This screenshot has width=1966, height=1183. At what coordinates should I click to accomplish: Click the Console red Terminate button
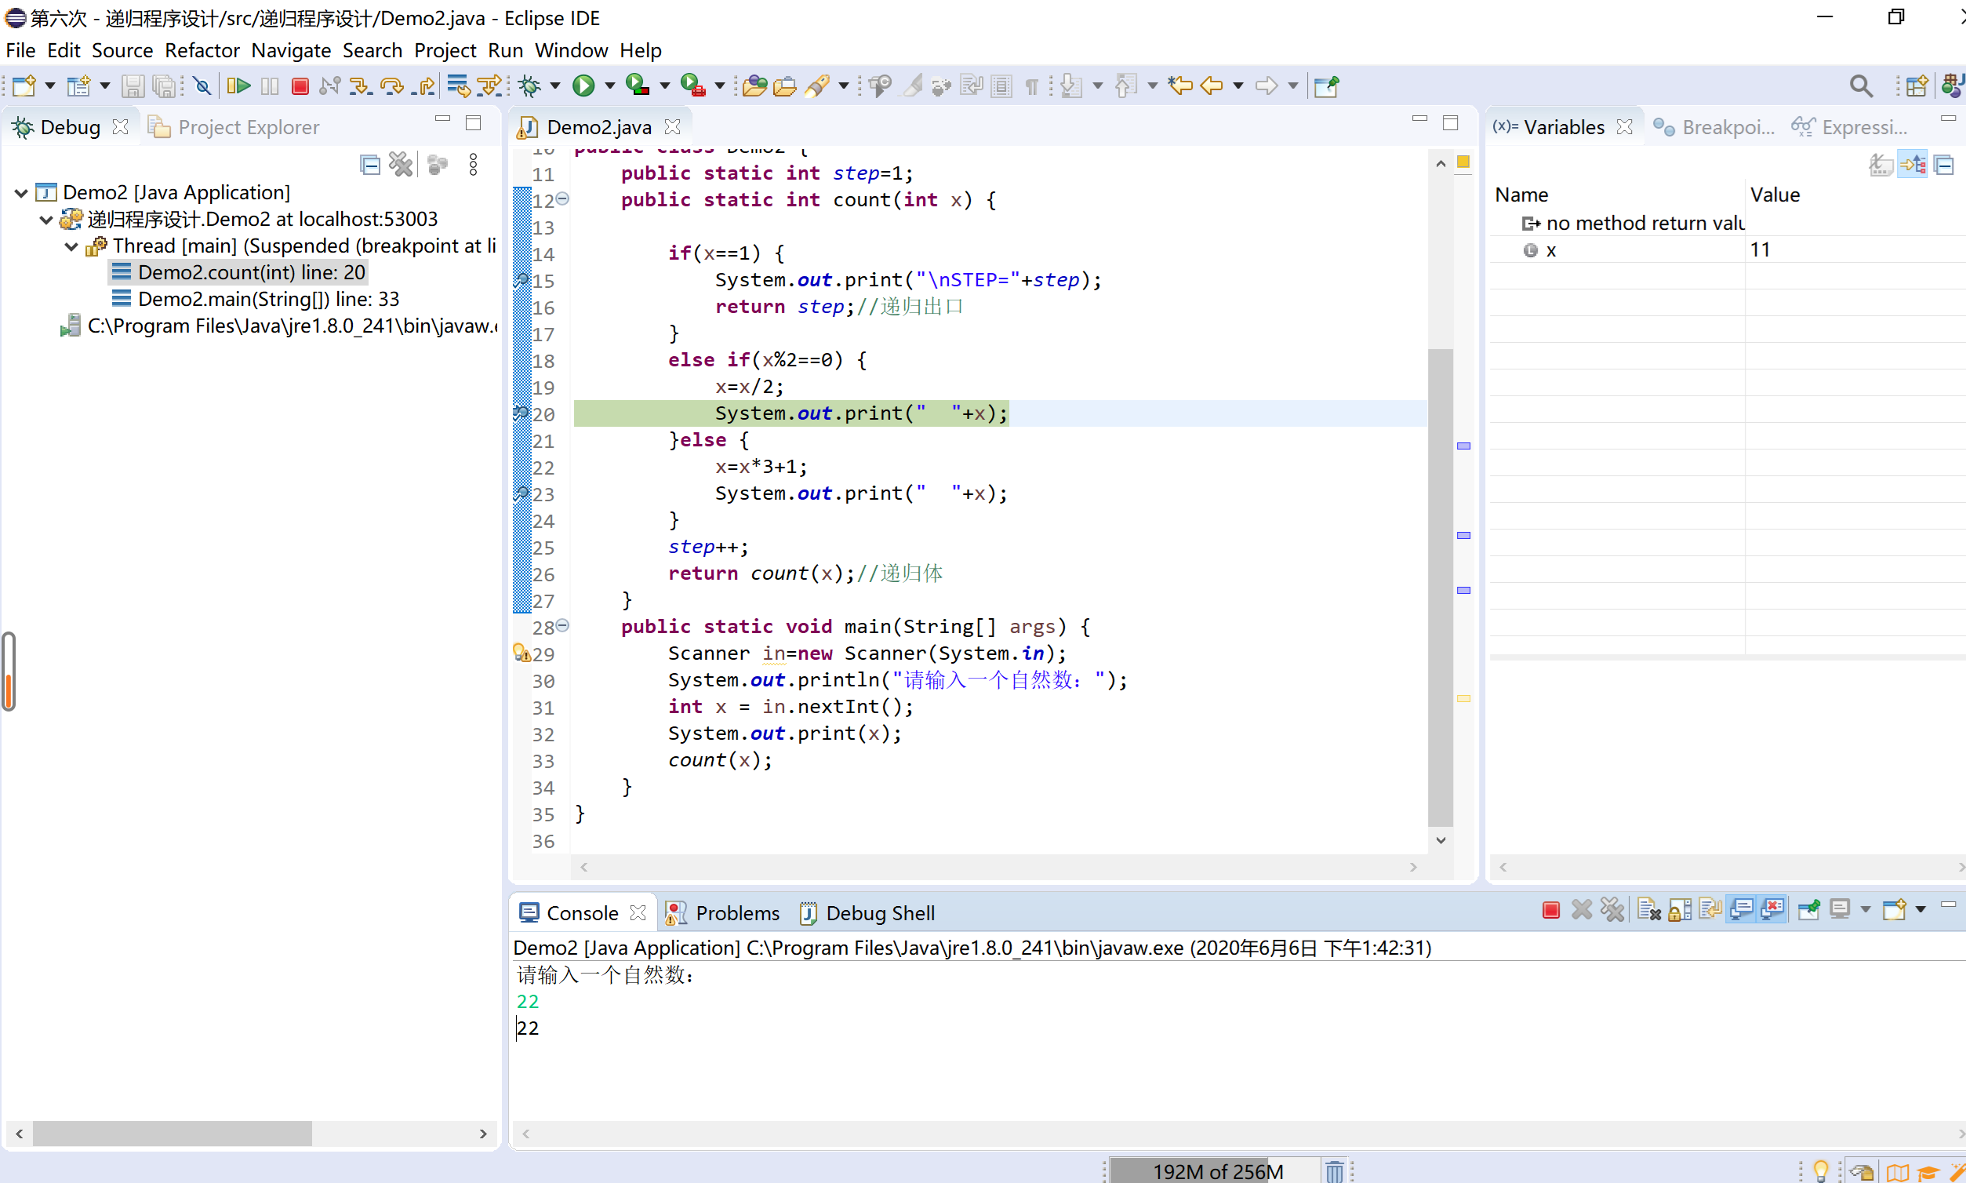point(1550,909)
